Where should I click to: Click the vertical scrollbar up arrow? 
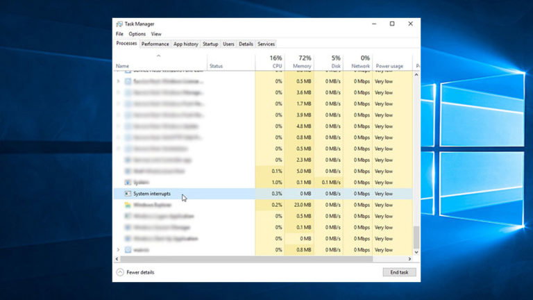point(416,74)
